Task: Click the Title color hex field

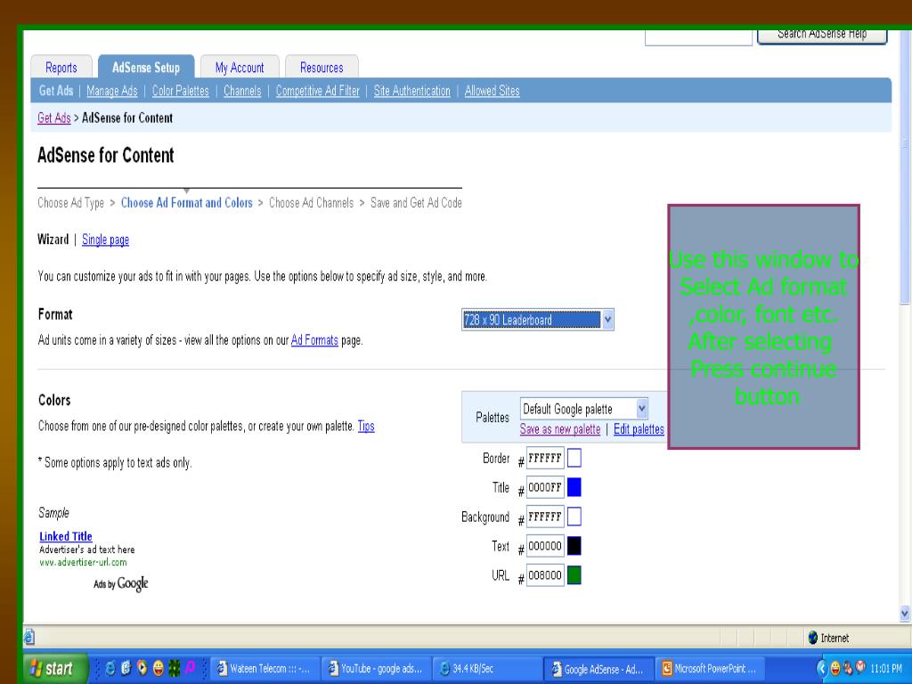Action: tap(545, 487)
